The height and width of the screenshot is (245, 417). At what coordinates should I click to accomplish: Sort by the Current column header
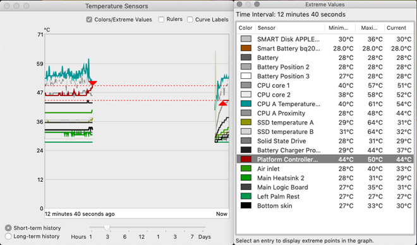click(x=396, y=28)
